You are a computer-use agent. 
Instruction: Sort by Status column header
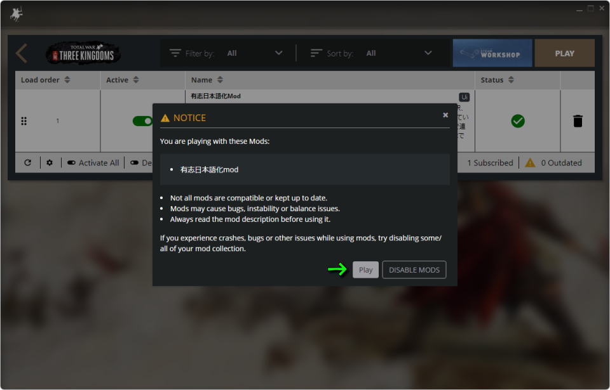point(498,80)
